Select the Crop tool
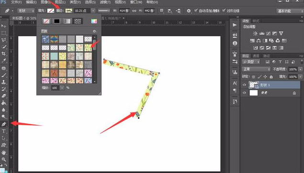 click(4, 54)
